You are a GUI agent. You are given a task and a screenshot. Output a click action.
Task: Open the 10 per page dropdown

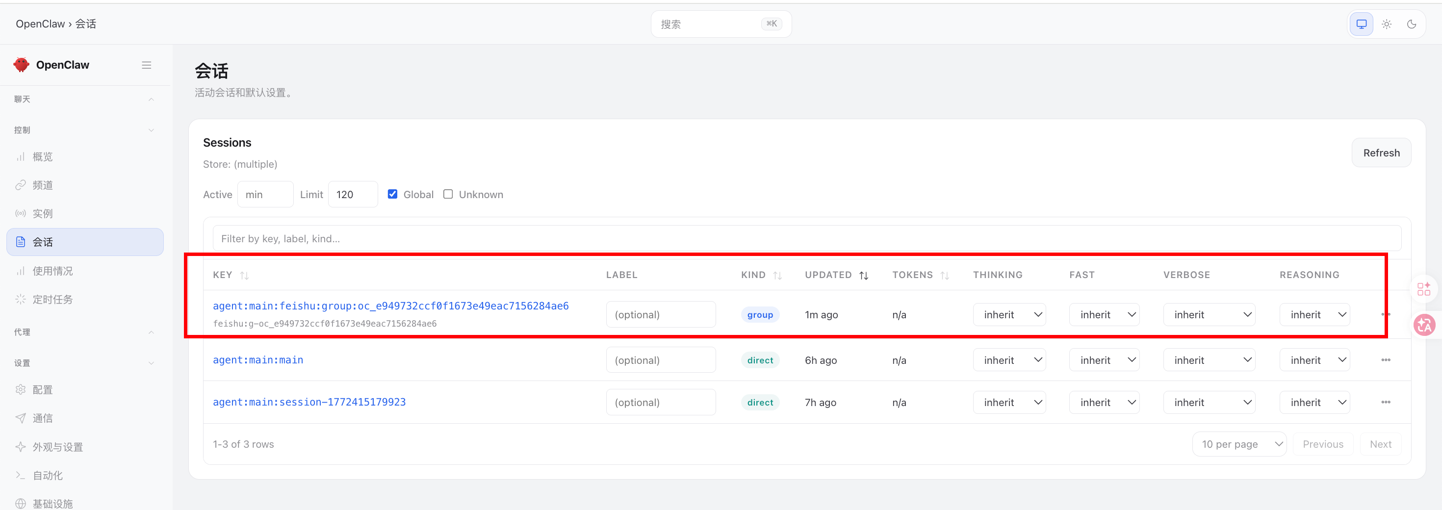1239,444
